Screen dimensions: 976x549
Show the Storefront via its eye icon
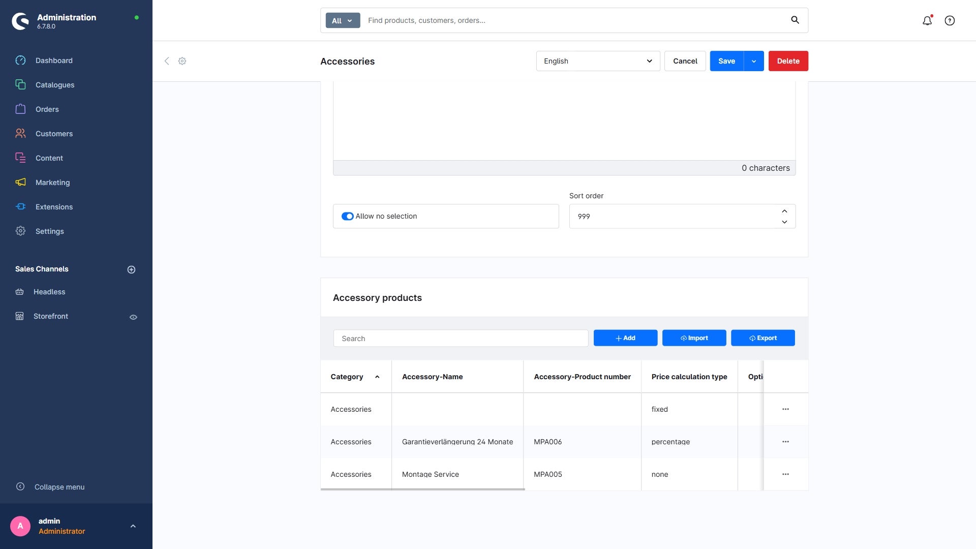coord(133,317)
